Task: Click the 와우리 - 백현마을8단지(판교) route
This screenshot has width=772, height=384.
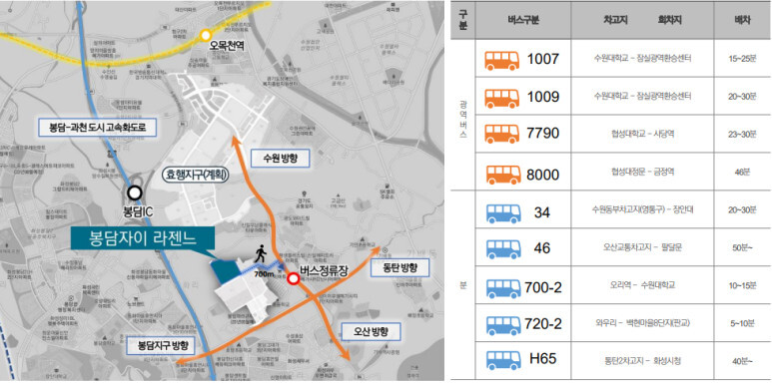Action: coord(642,323)
